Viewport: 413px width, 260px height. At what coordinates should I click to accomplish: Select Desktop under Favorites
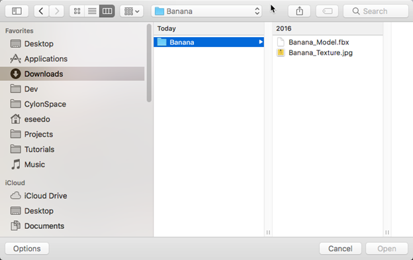point(72,44)
